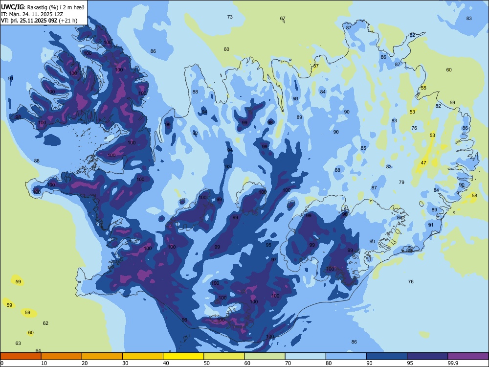Click the map value '96'

[x=184, y=320]
